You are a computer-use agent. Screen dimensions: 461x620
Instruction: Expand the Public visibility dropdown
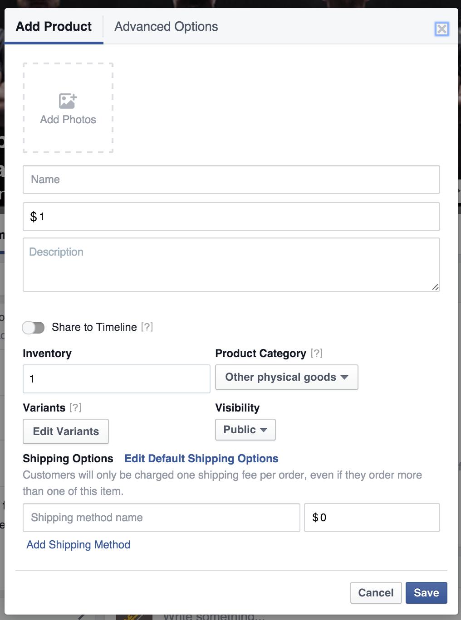point(245,430)
